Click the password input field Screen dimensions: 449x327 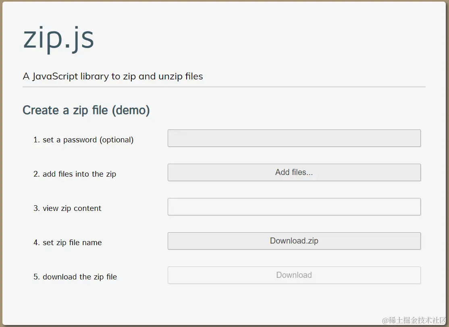tap(294, 138)
